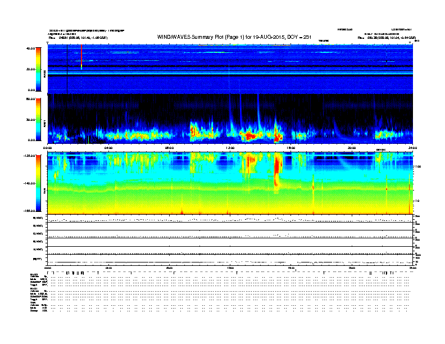Click the orange bar above the top spectrogram

236,45
